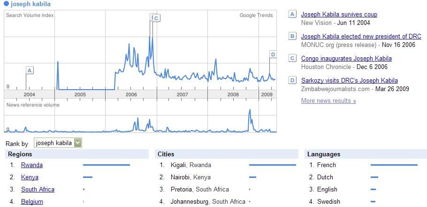Open 'Sarkozy visits DRC's Joseph Kabila' link

(x=350, y=81)
